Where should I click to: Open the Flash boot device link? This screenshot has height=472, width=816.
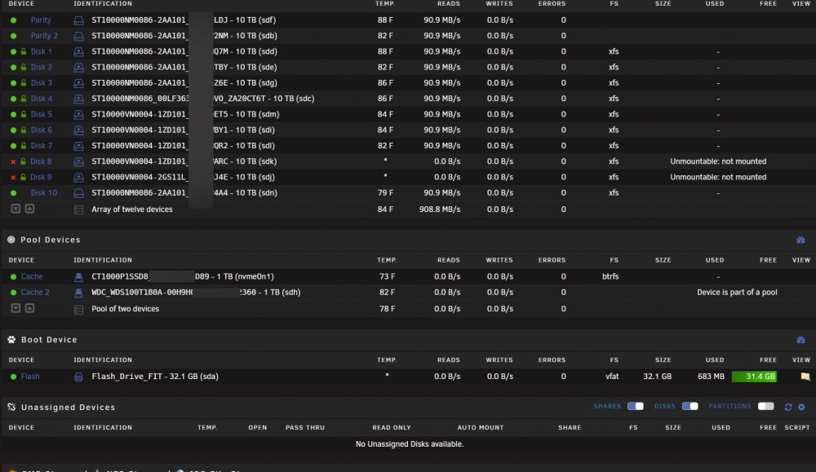30,377
